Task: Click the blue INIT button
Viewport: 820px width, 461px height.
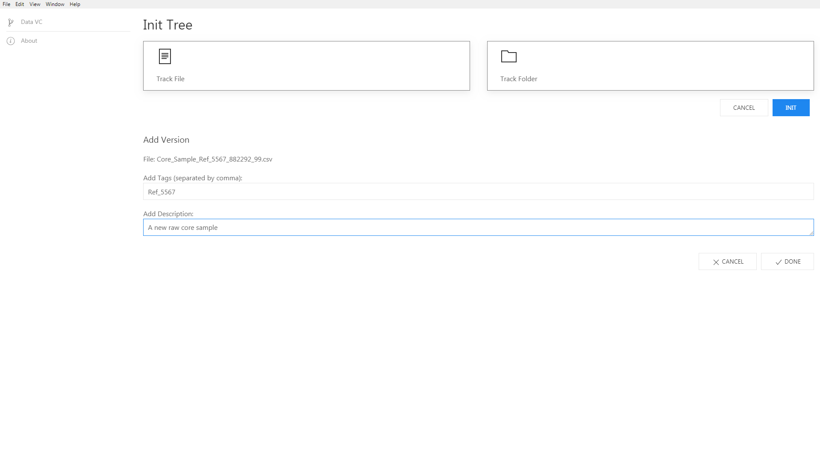Action: pyautogui.click(x=791, y=108)
